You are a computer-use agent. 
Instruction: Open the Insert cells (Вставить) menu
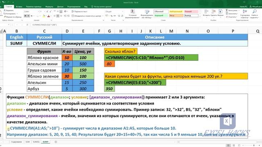point(206,13)
